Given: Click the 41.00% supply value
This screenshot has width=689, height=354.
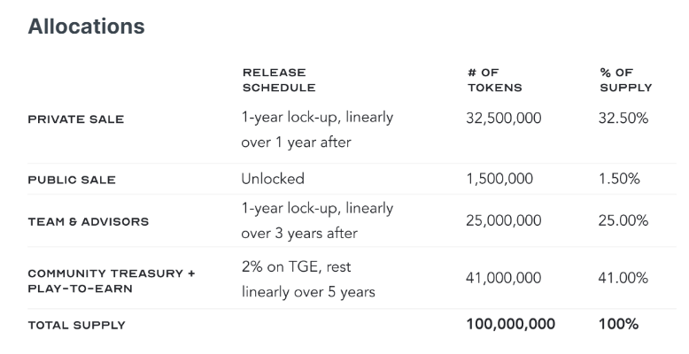Looking at the screenshot, I should (x=623, y=278).
